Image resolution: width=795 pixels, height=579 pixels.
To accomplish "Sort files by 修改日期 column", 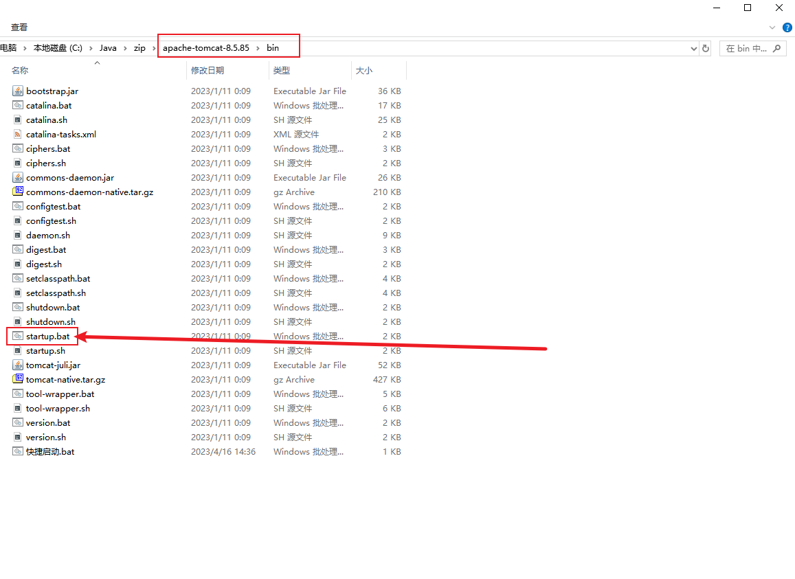I will coord(208,71).
